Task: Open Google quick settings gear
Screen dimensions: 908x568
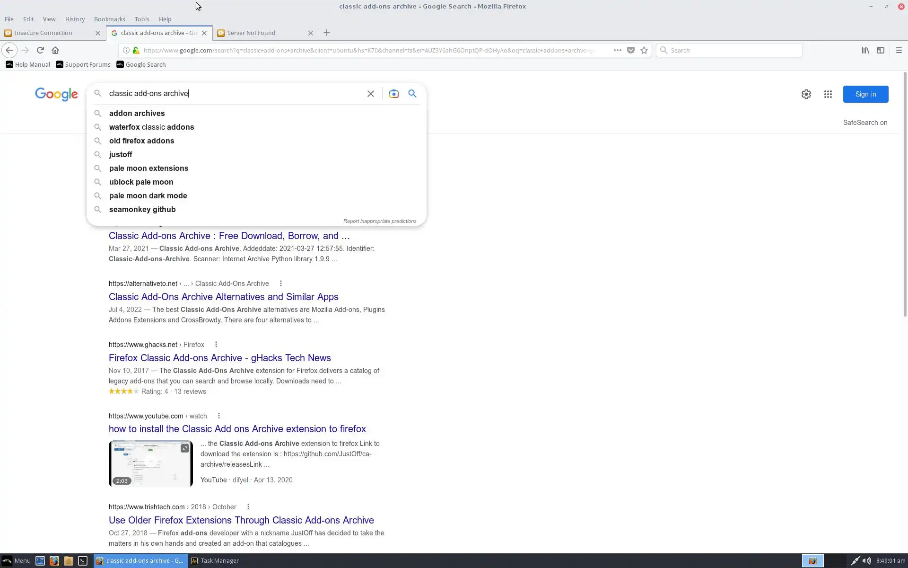Action: [806, 94]
